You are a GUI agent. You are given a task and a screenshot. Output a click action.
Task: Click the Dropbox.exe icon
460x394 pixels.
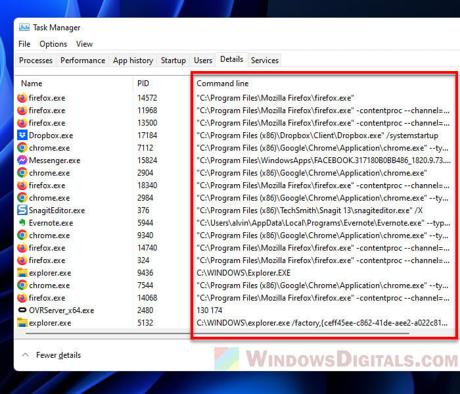(22, 135)
